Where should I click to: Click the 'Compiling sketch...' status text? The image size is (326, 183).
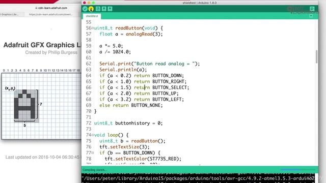point(95,170)
